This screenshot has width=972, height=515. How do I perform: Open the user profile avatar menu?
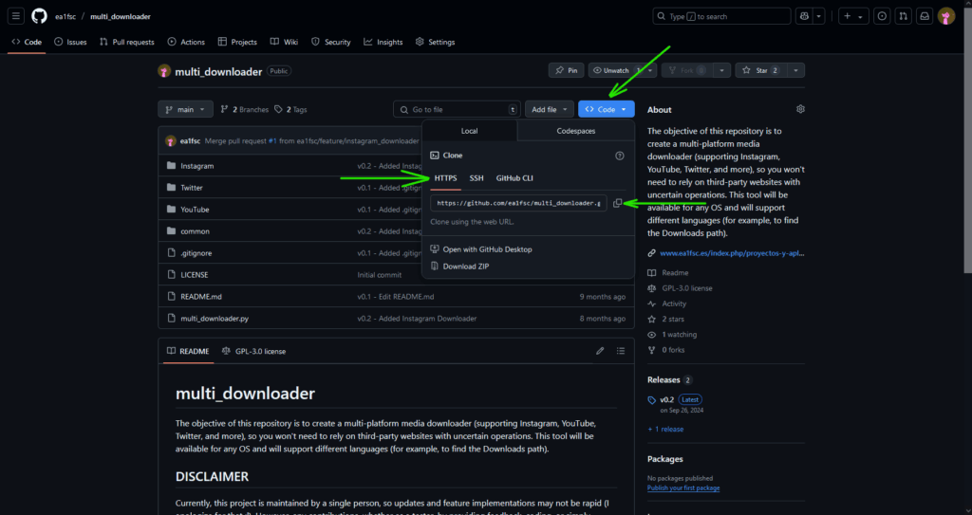pos(946,16)
